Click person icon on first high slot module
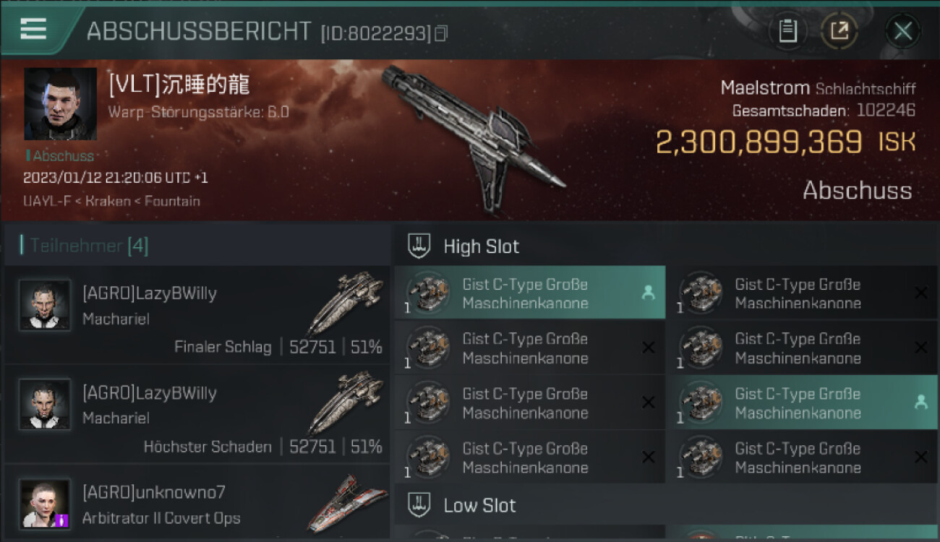The image size is (940, 542). tap(648, 293)
